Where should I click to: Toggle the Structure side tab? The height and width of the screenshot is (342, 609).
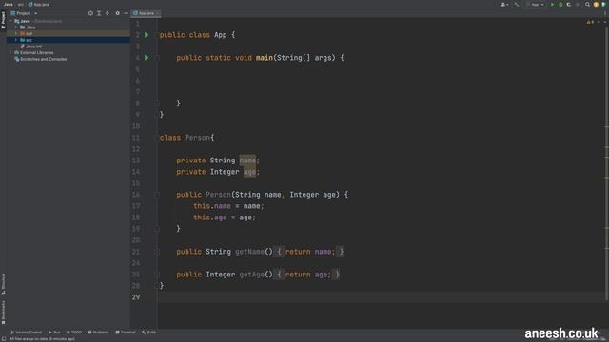(3, 284)
